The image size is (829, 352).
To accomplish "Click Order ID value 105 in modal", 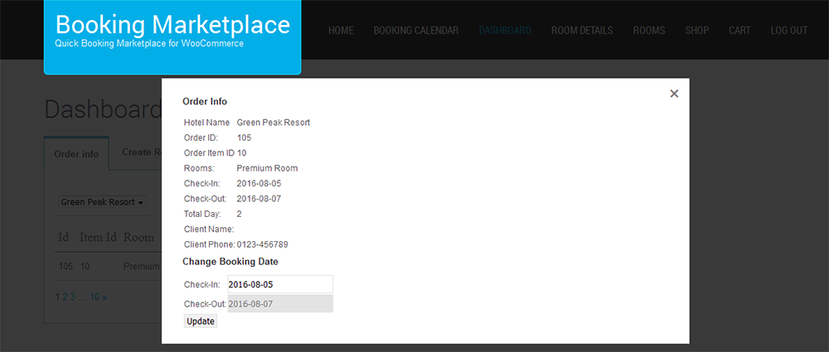I will coord(245,138).
